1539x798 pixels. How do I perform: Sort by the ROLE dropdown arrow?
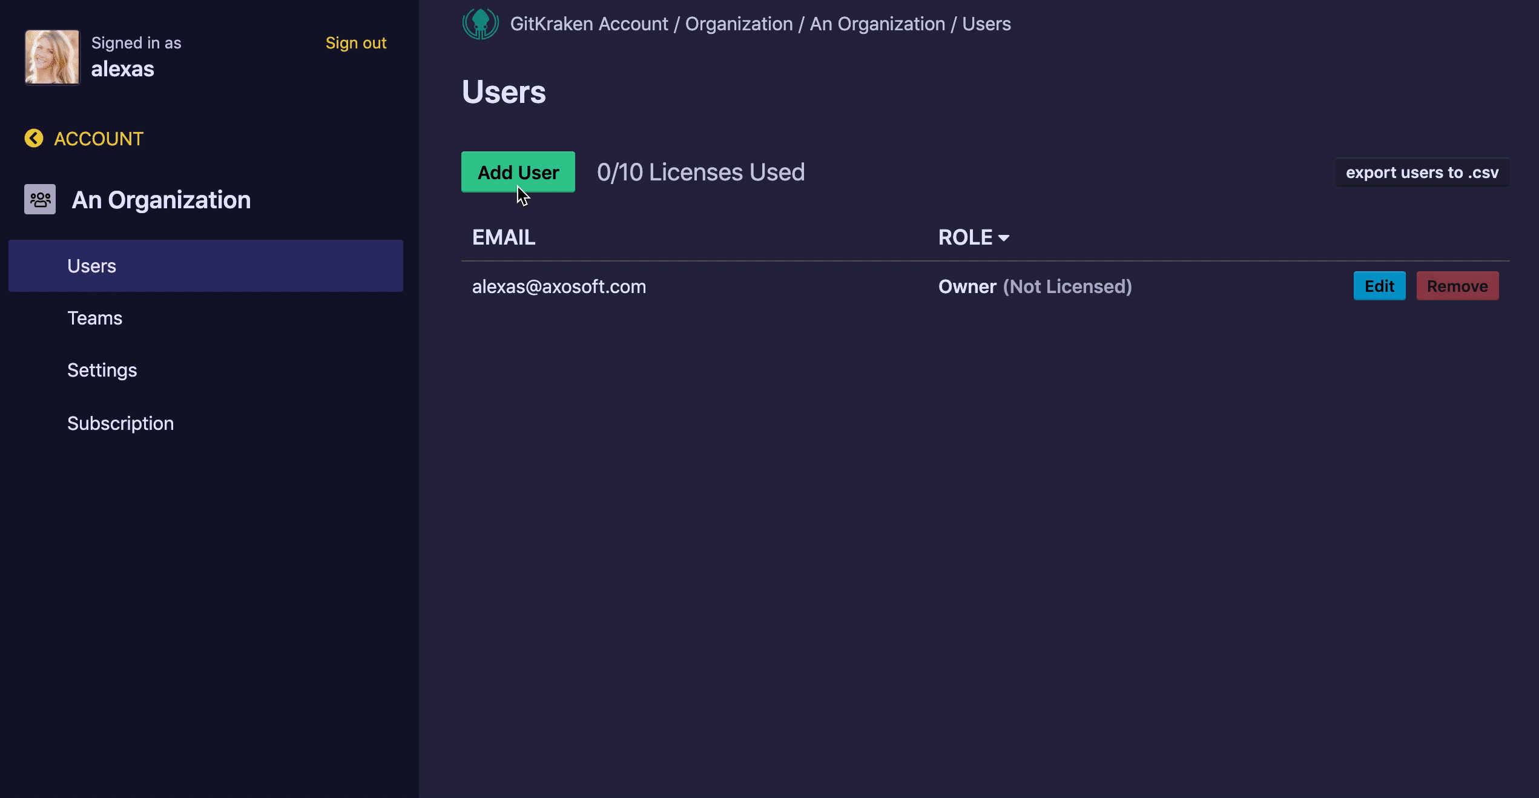pyautogui.click(x=1004, y=238)
